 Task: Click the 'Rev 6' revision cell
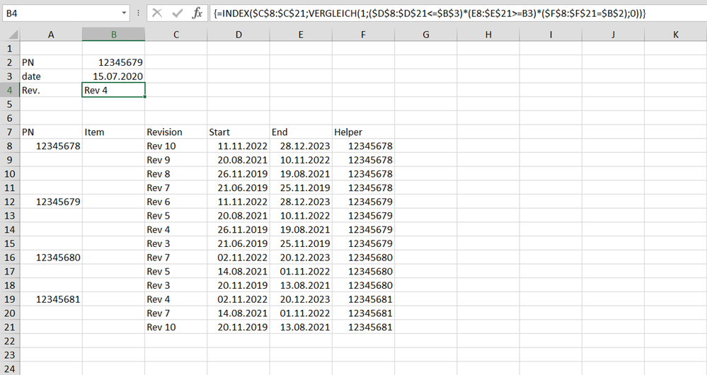point(176,202)
